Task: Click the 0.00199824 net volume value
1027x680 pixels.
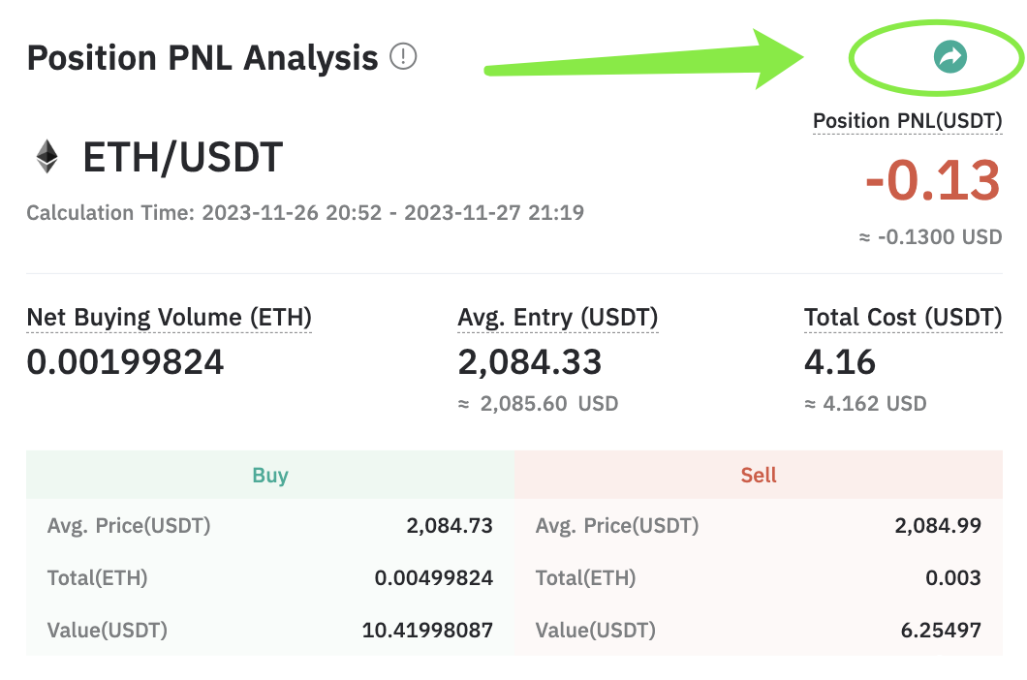Action: [125, 362]
